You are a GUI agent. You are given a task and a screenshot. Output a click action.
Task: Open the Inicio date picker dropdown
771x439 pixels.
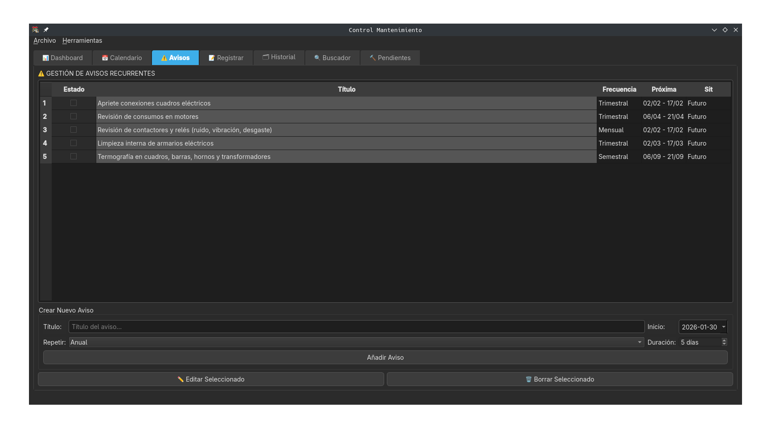coord(723,327)
